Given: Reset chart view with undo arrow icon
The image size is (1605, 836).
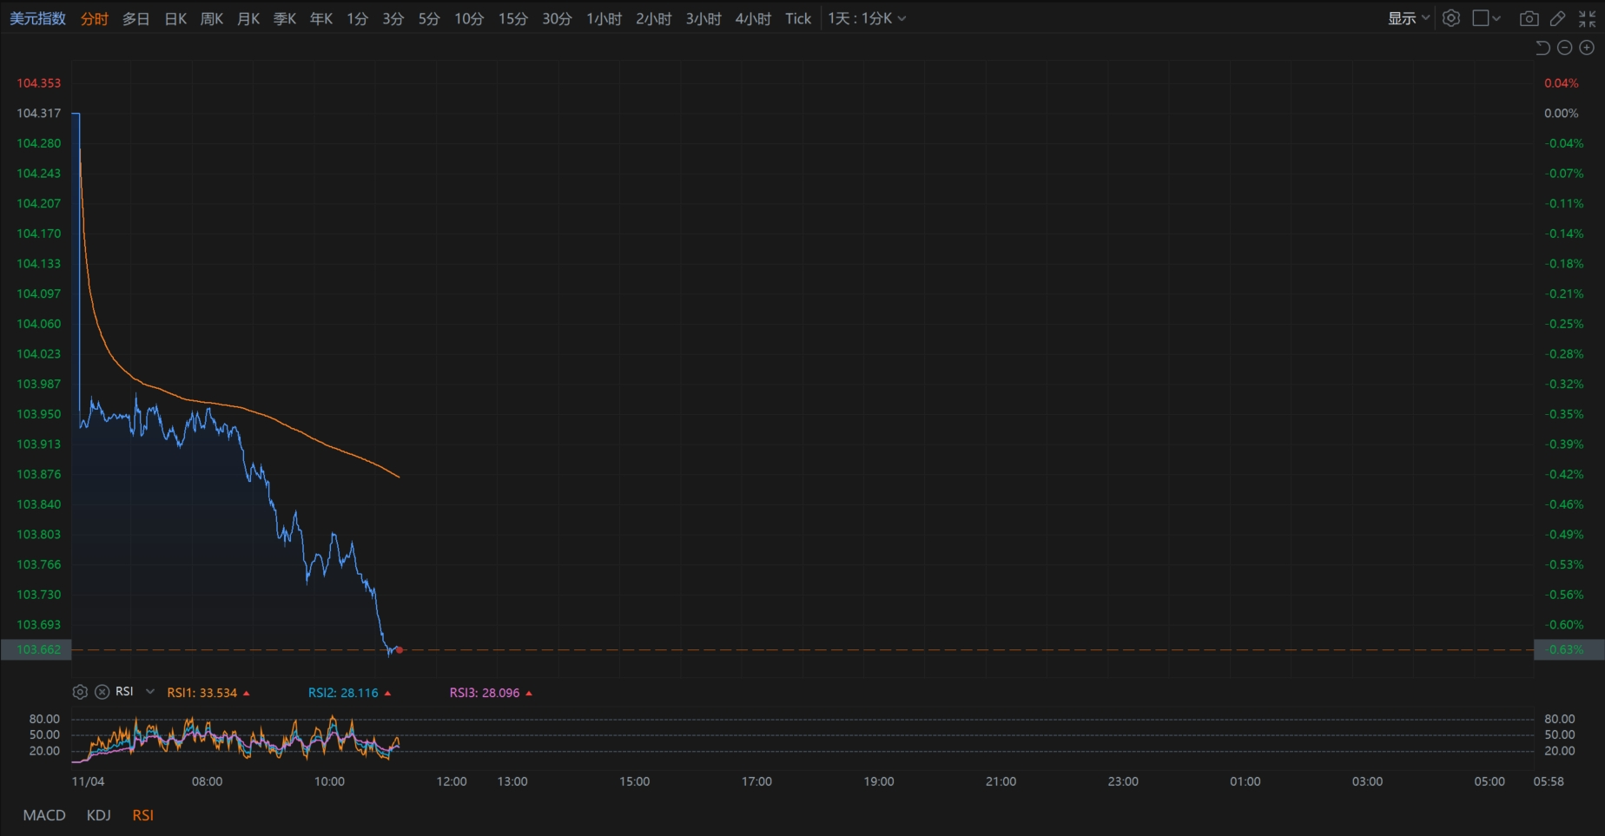Looking at the screenshot, I should pos(1542,48).
